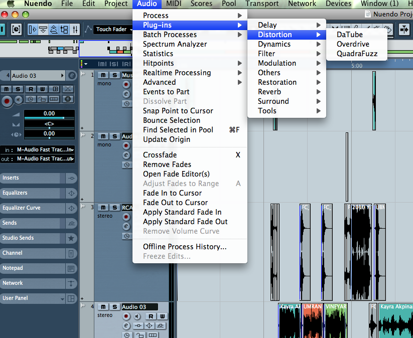The width and height of the screenshot is (413, 338).
Task: Expand the Process submenu
Action: [x=190, y=16]
